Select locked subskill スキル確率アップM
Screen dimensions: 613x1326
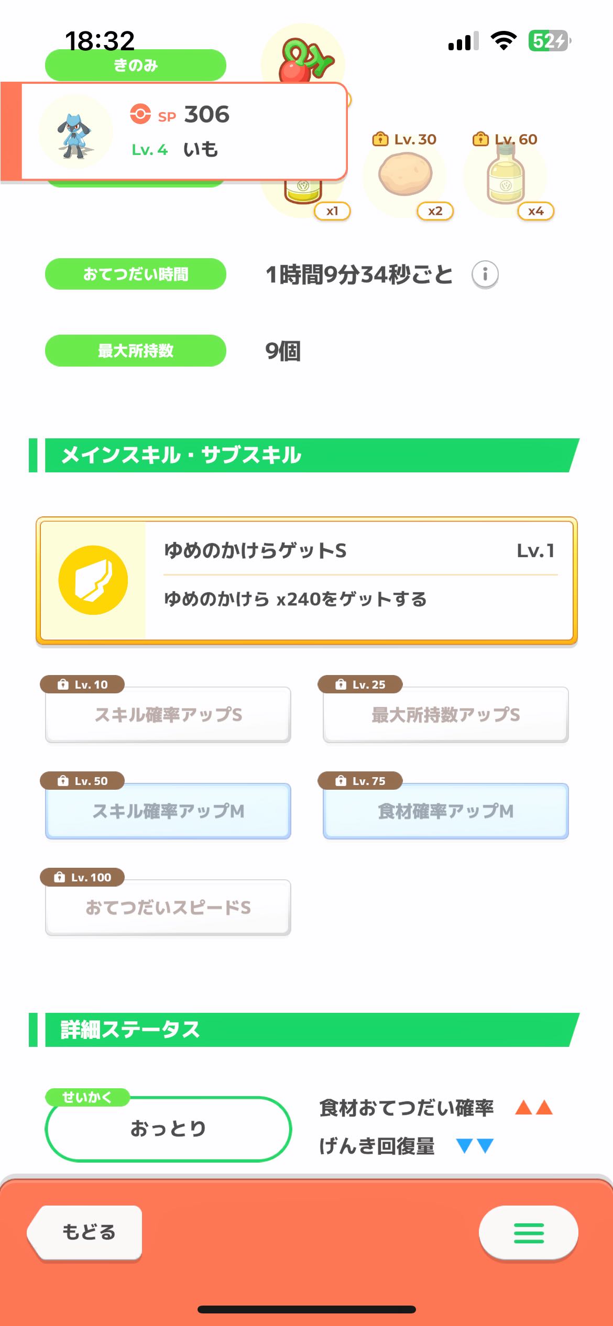click(168, 811)
